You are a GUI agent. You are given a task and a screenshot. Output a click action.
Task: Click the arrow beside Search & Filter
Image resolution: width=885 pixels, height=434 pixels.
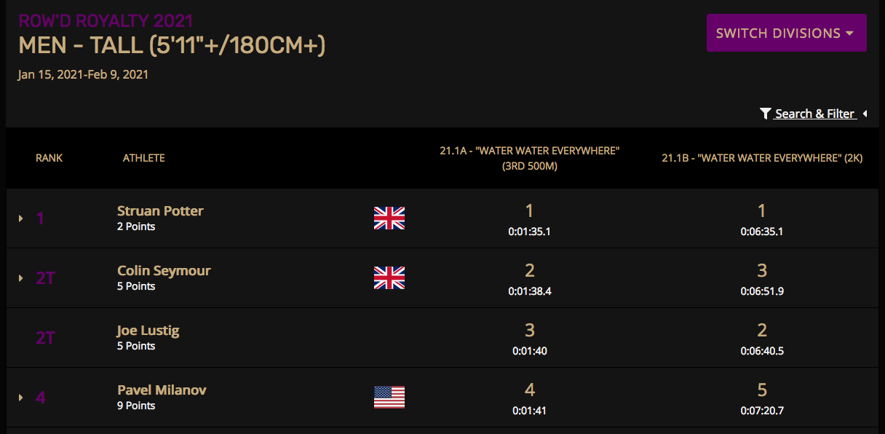click(865, 114)
